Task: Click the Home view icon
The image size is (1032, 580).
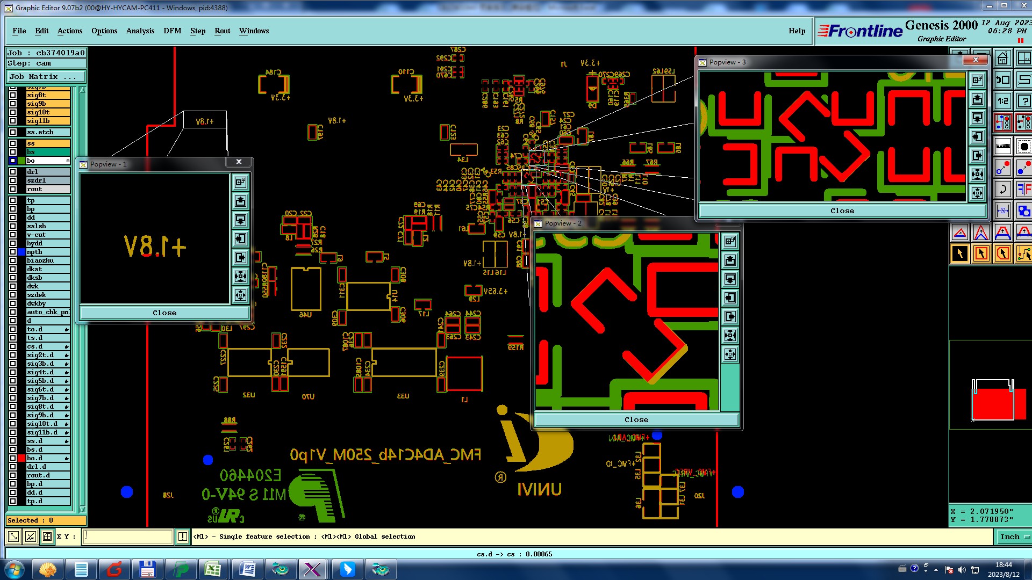Action: coord(1002,58)
